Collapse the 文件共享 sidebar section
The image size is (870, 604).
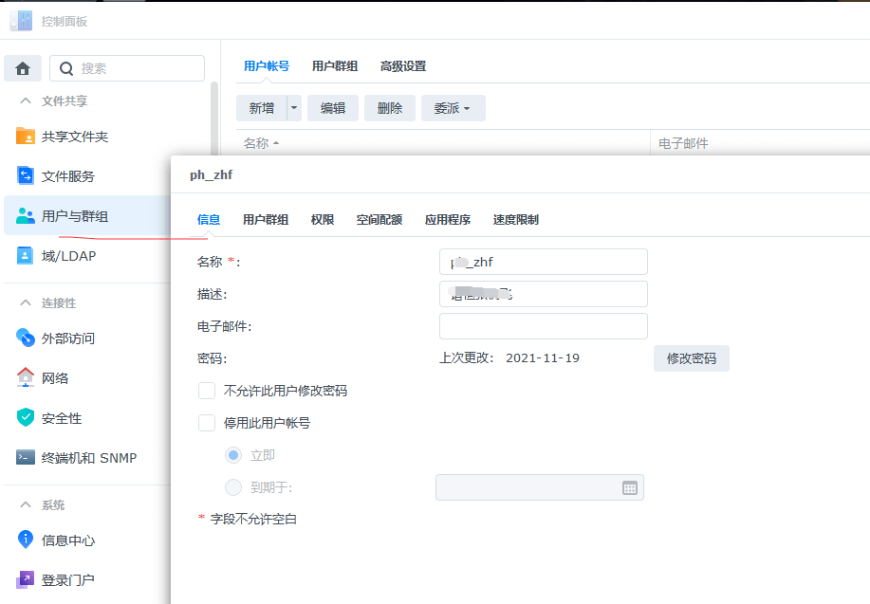pos(26,101)
